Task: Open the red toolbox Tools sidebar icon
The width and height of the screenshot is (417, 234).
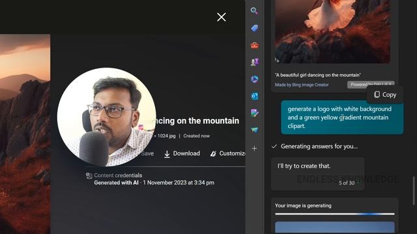Action: 255,45
